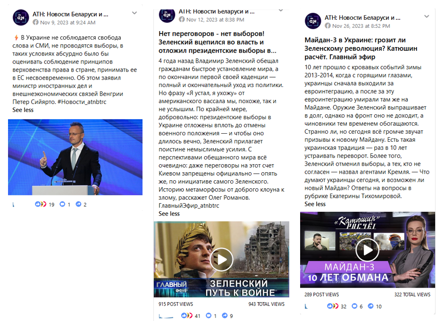The image size is (445, 321).
Task: Open the Péter Szijjártó podium photo
Action: [75, 157]
